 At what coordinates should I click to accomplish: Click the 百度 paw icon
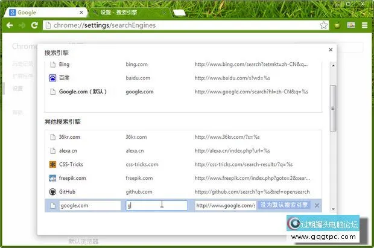pos(52,78)
